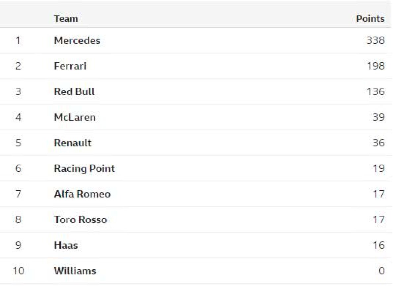Click the Mercedes team name

(x=77, y=41)
